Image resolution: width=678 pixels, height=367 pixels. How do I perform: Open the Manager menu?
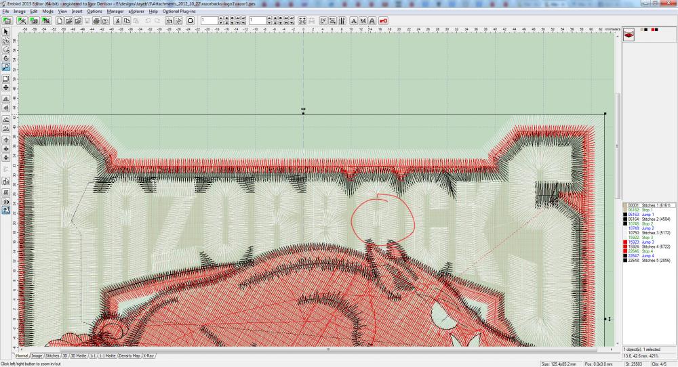[115, 12]
